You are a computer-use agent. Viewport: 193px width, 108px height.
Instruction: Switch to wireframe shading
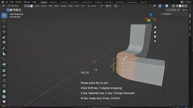[177, 6]
